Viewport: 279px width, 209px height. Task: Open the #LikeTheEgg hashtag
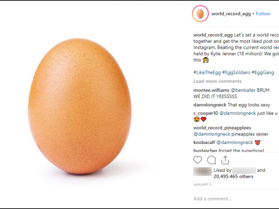pos(207,72)
